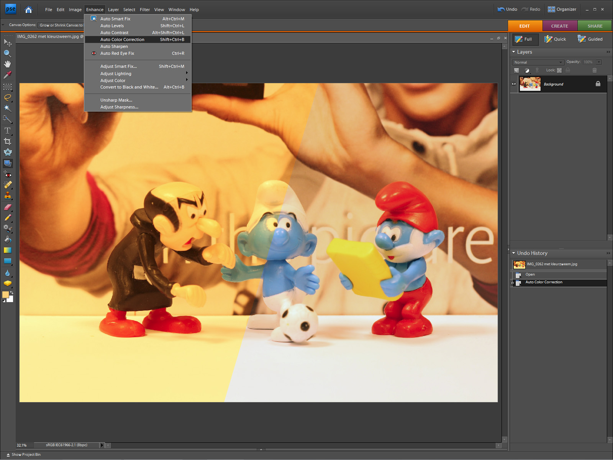
Task: Choose Auto Sharpen menu item
Action: 138,46
